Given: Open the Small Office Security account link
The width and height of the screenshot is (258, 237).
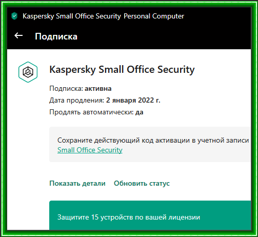Looking at the screenshot, I should (90, 150).
